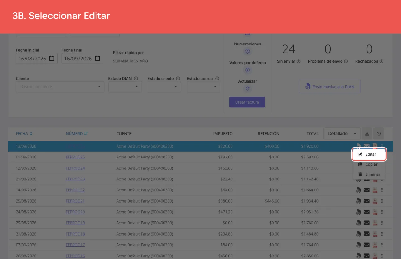Viewport: 401px width, 259px height.
Task: Choose Eliminar in the context menu
Action: (369, 174)
